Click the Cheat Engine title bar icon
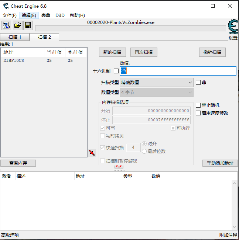The image size is (239, 240). point(6,6)
